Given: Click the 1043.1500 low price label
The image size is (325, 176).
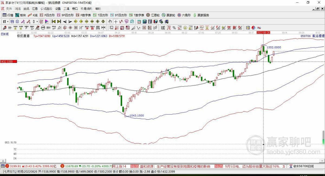Looking at the screenshot, I should (137, 116).
